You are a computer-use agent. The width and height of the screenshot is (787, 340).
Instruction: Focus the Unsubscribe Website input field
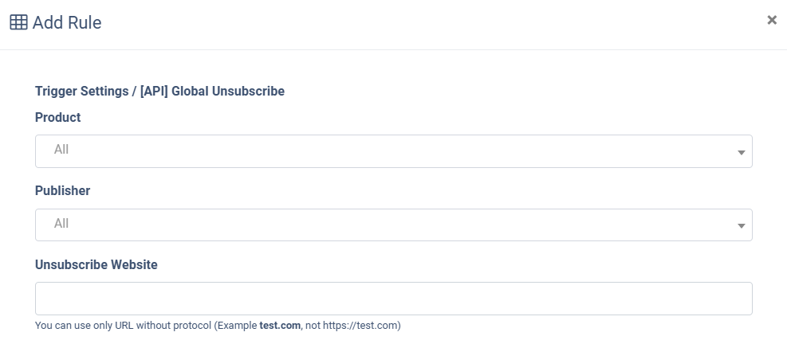coord(393,299)
